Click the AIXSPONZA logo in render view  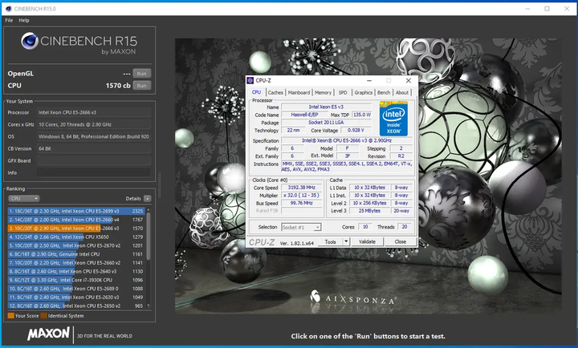coord(353,298)
